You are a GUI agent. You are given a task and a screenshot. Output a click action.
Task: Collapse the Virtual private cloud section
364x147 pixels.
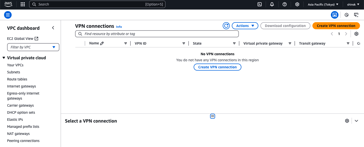click(4, 58)
